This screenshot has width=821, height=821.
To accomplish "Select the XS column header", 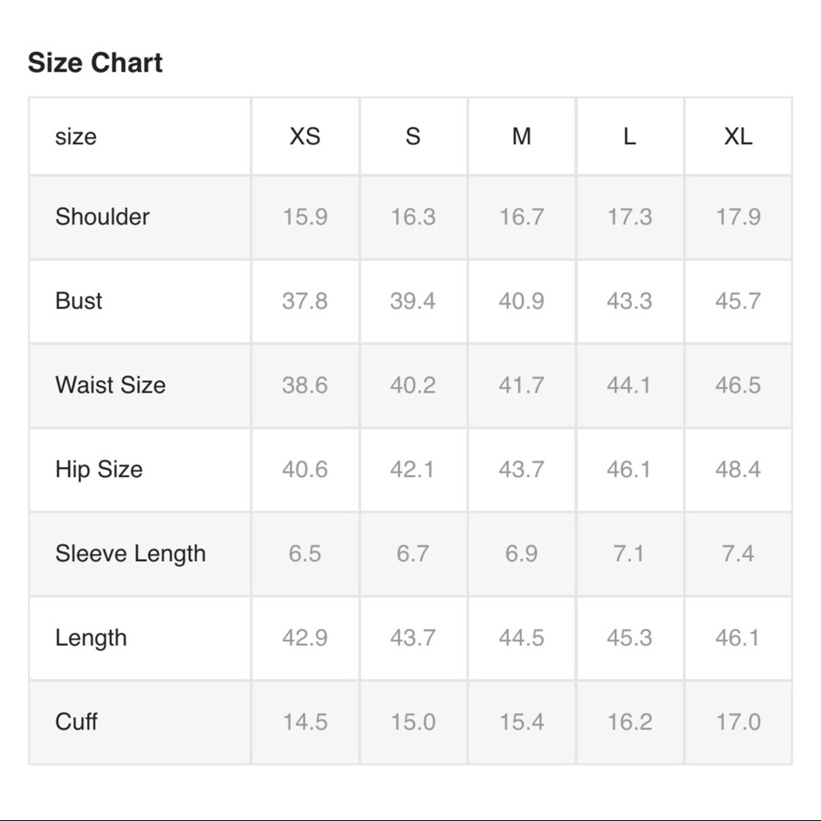I will pyautogui.click(x=305, y=136).
